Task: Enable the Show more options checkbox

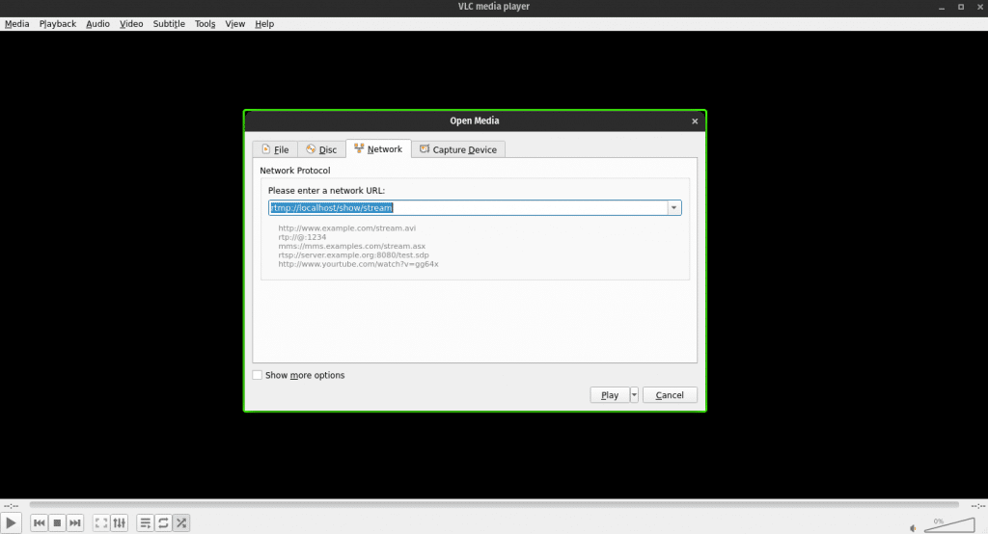Action: 258,375
